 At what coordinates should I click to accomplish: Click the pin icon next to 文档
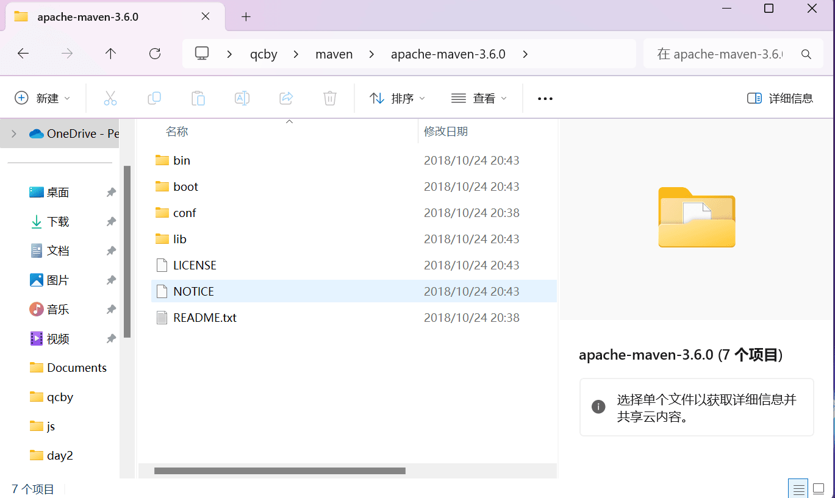[x=111, y=251]
